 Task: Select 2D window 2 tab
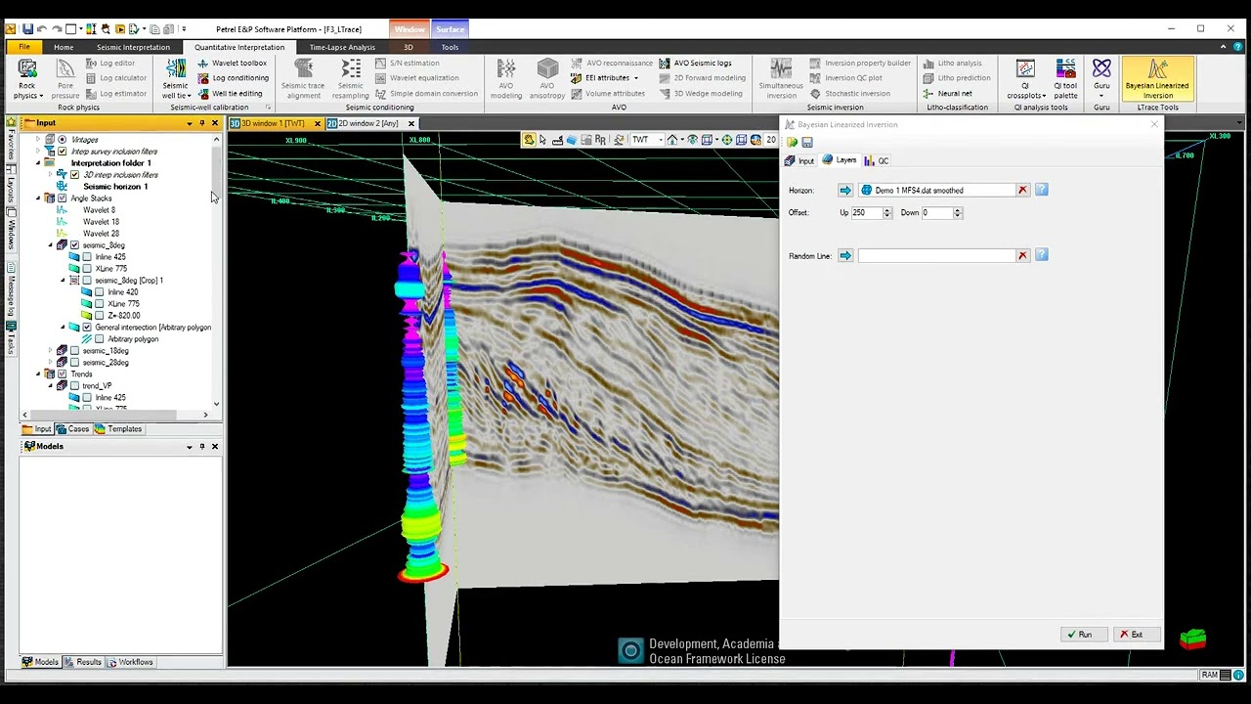tap(368, 123)
